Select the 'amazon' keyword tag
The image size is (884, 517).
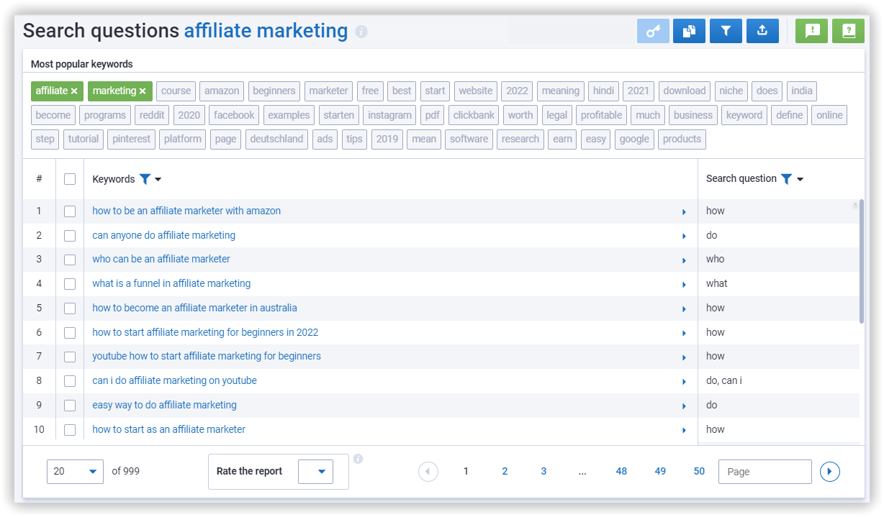click(x=222, y=91)
